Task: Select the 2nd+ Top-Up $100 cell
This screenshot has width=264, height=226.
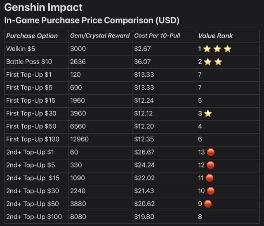Action: pyautogui.click(x=34, y=217)
